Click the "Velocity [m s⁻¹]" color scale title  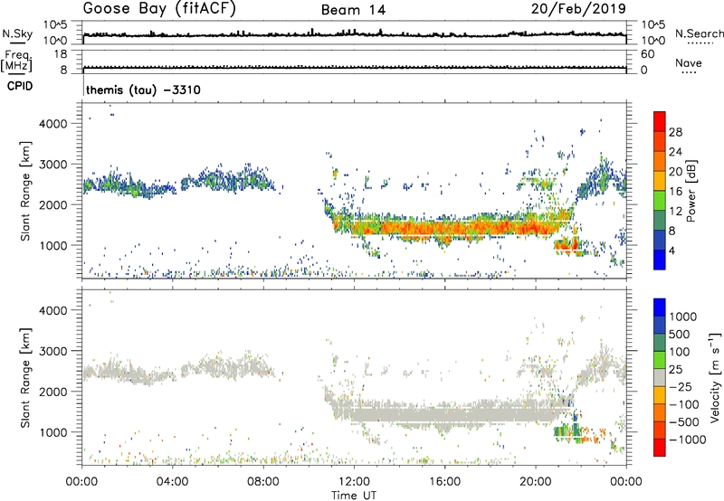[x=715, y=377]
